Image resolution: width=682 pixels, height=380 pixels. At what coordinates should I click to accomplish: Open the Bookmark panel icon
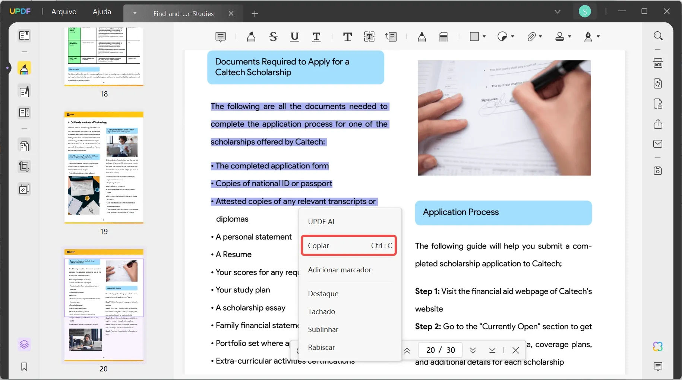pyautogui.click(x=24, y=367)
